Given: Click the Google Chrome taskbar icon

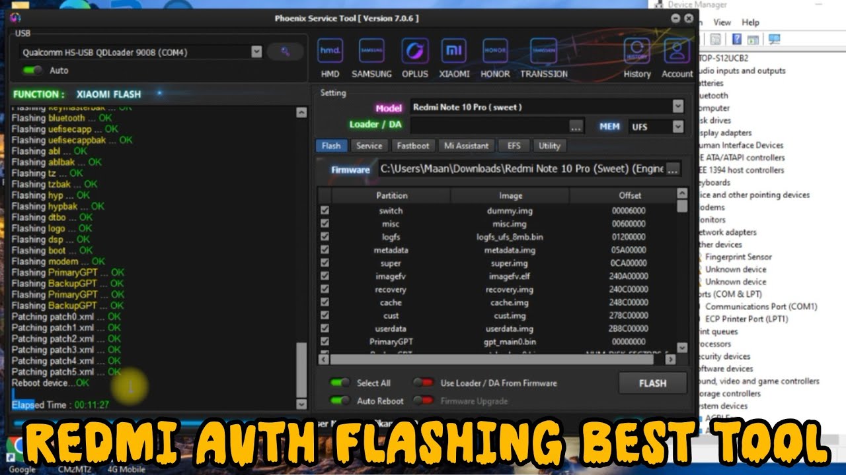Looking at the screenshot, I should tap(15, 449).
